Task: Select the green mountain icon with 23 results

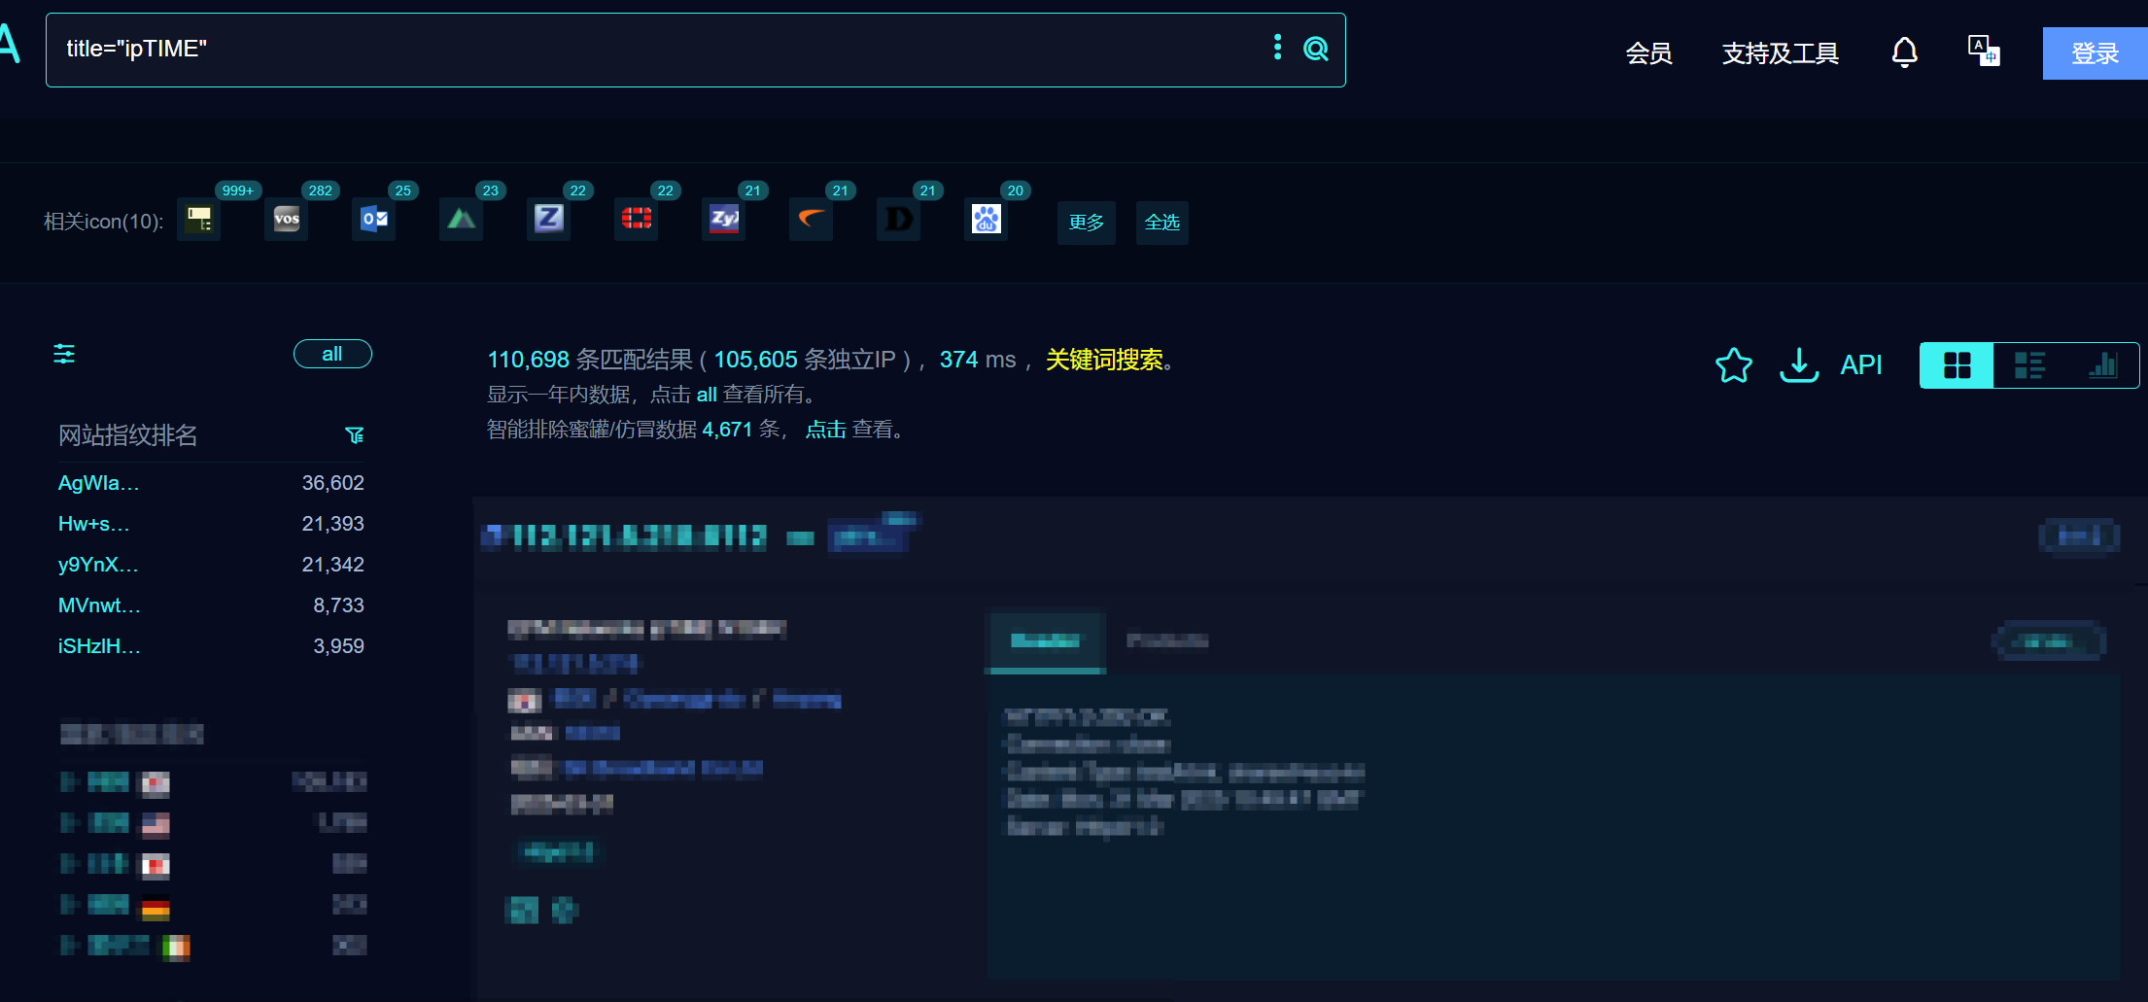Action: 462,220
